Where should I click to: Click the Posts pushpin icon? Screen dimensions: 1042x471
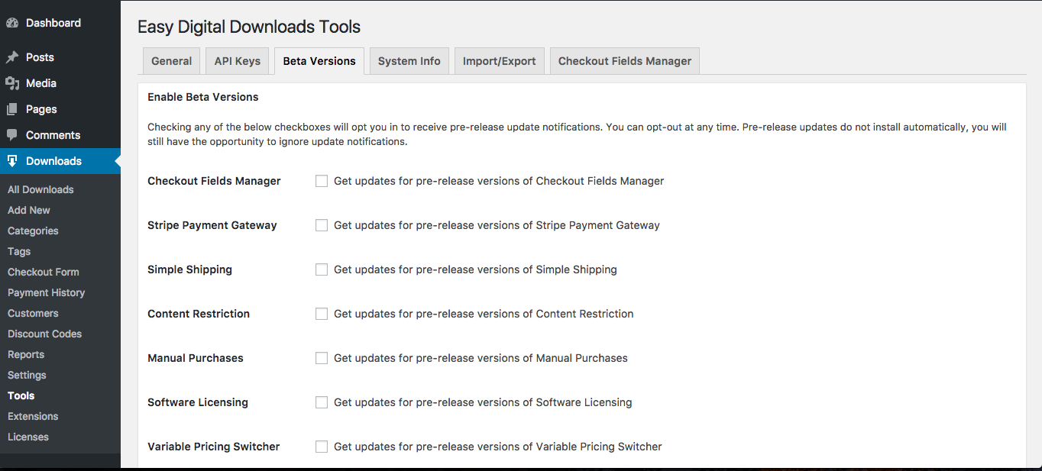point(12,57)
